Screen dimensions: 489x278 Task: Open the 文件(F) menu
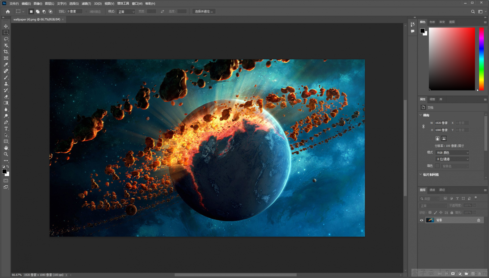(x=14, y=4)
